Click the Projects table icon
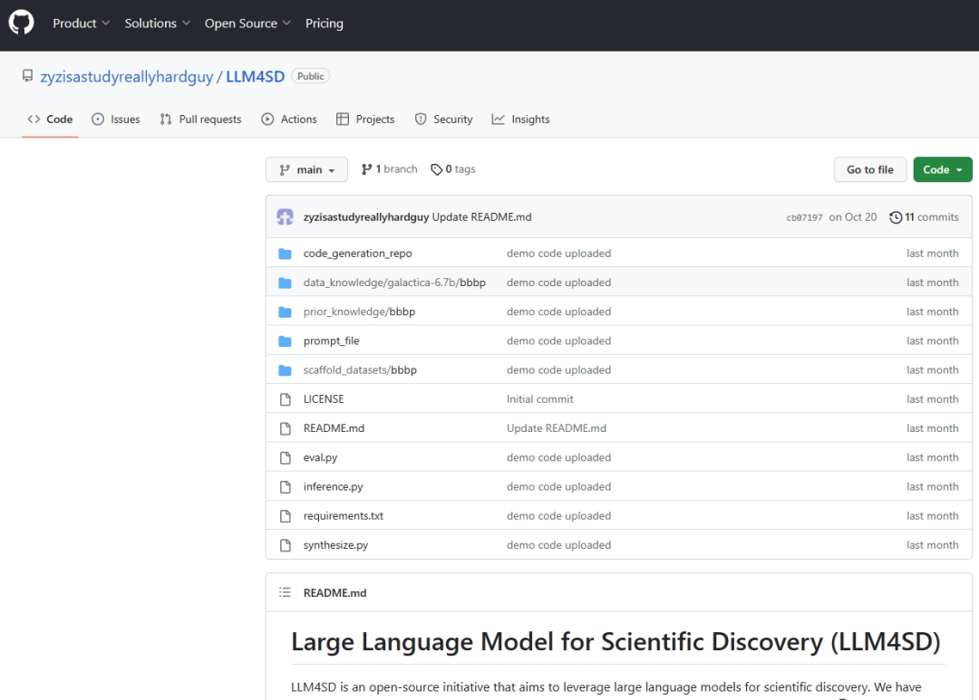 [342, 120]
